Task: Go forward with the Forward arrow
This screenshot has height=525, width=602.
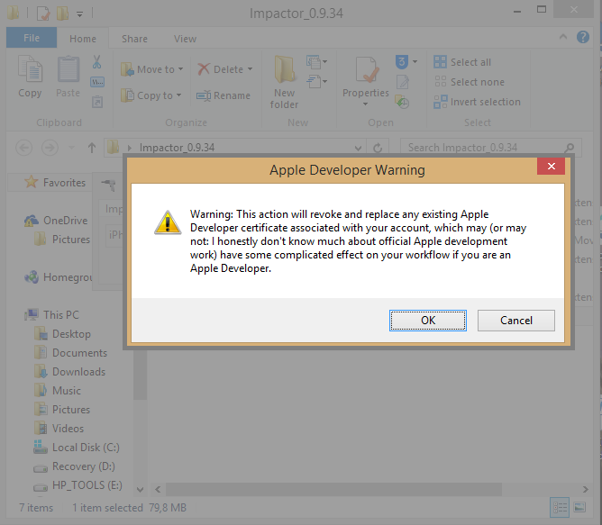Action: tap(50, 148)
